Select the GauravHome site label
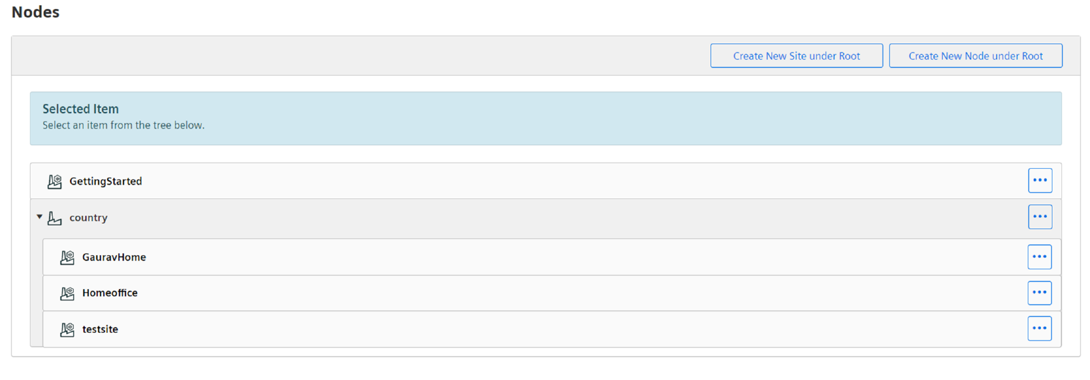The height and width of the screenshot is (380, 1090). point(114,257)
